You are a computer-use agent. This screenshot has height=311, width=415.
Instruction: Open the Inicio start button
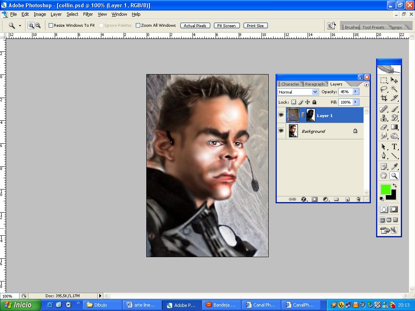click(21, 305)
